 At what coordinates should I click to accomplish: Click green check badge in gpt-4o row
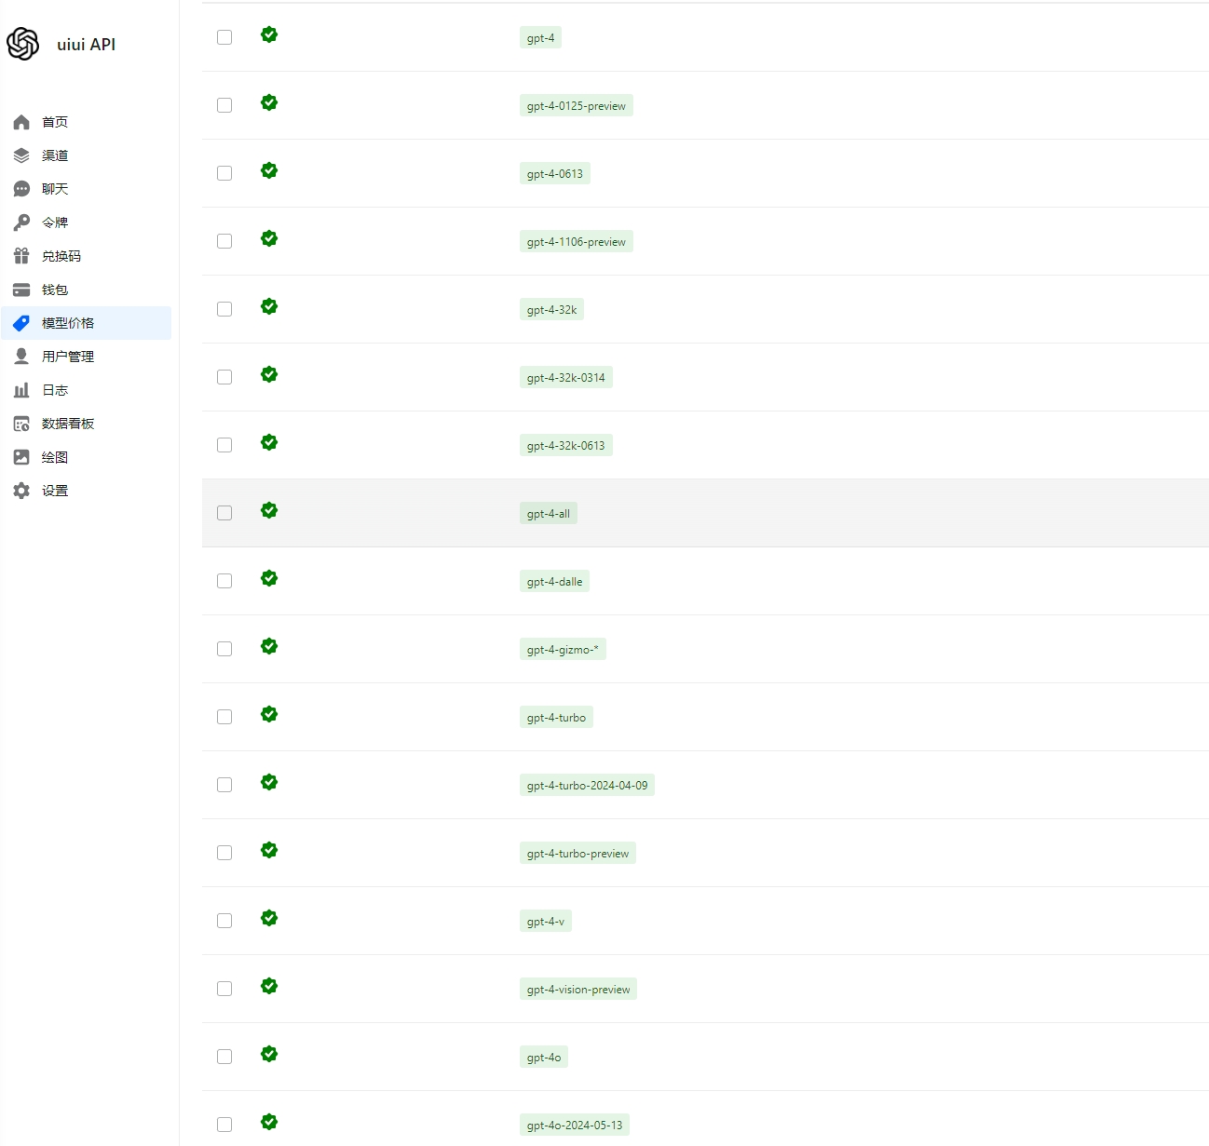tap(269, 1054)
